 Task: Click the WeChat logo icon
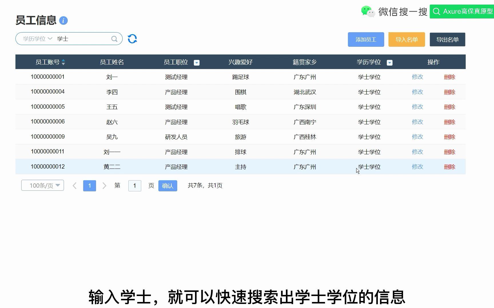point(368,11)
